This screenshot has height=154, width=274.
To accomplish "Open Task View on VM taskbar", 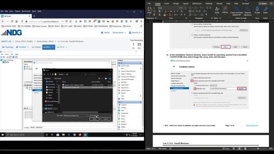I will pos(52,135).
